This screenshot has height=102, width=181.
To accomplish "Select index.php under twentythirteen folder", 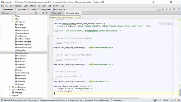I will pos(18,93).
